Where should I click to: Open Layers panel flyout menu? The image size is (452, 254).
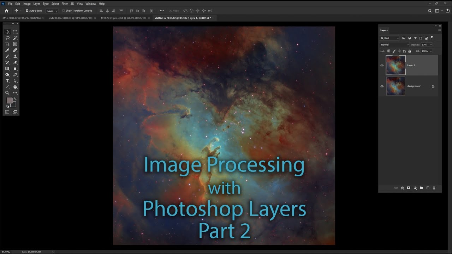pos(439,30)
